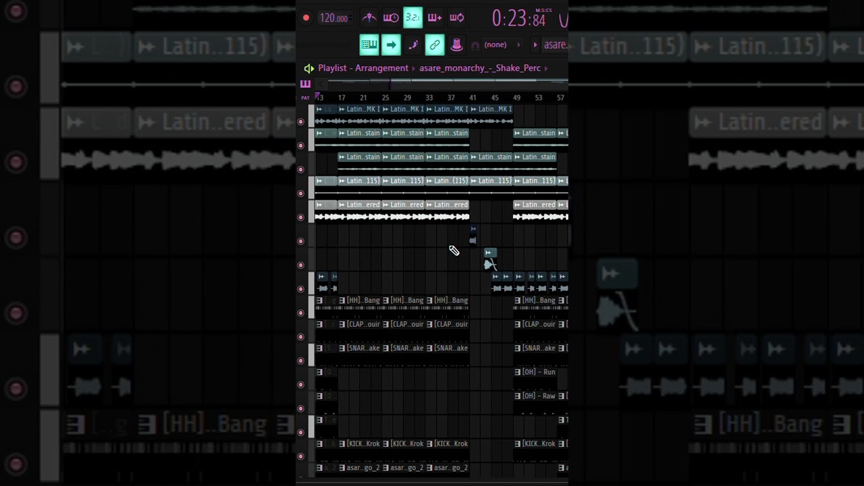
Task: Click asare_monarchy_-_Shake_Perc breadcrumb
Action: pos(480,68)
